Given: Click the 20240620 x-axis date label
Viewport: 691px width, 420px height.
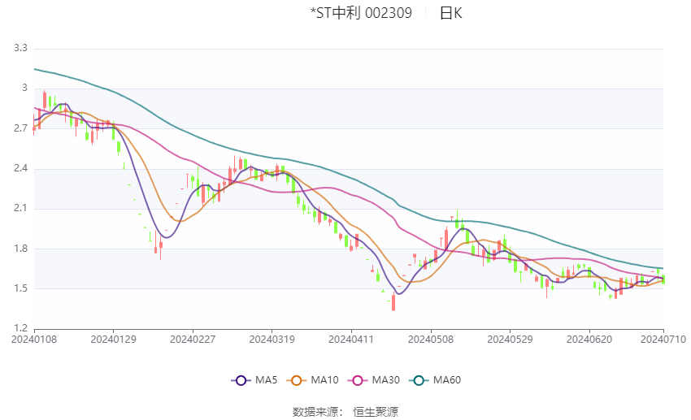Looking at the screenshot, I should point(589,340).
